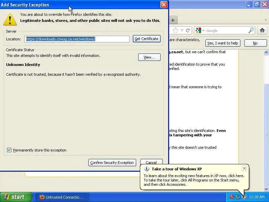Click the Add Security Exception title bar
Image resolution: width=269 pixels, height=202 pixels.
coord(80,5)
